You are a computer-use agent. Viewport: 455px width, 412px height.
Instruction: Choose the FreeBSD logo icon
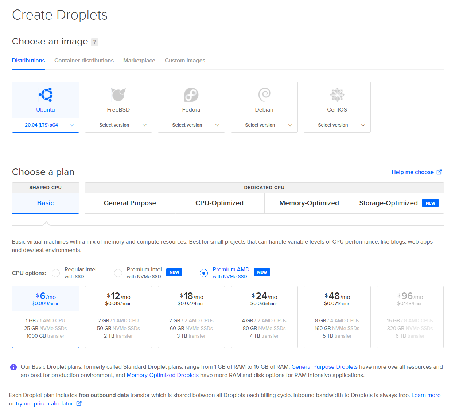(118, 95)
